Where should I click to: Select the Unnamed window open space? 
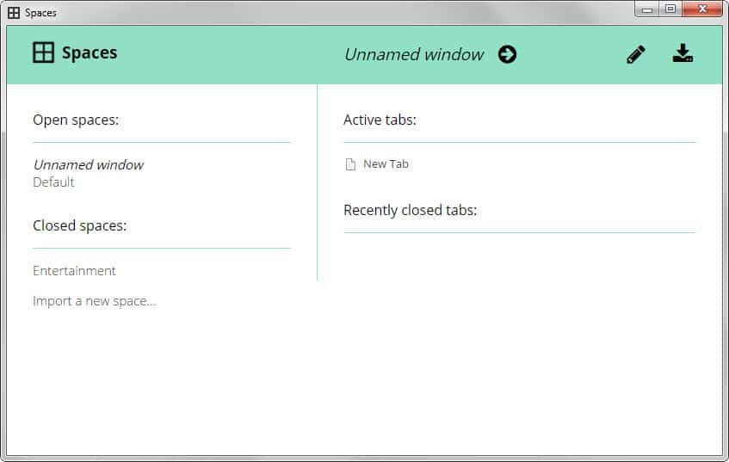89,164
